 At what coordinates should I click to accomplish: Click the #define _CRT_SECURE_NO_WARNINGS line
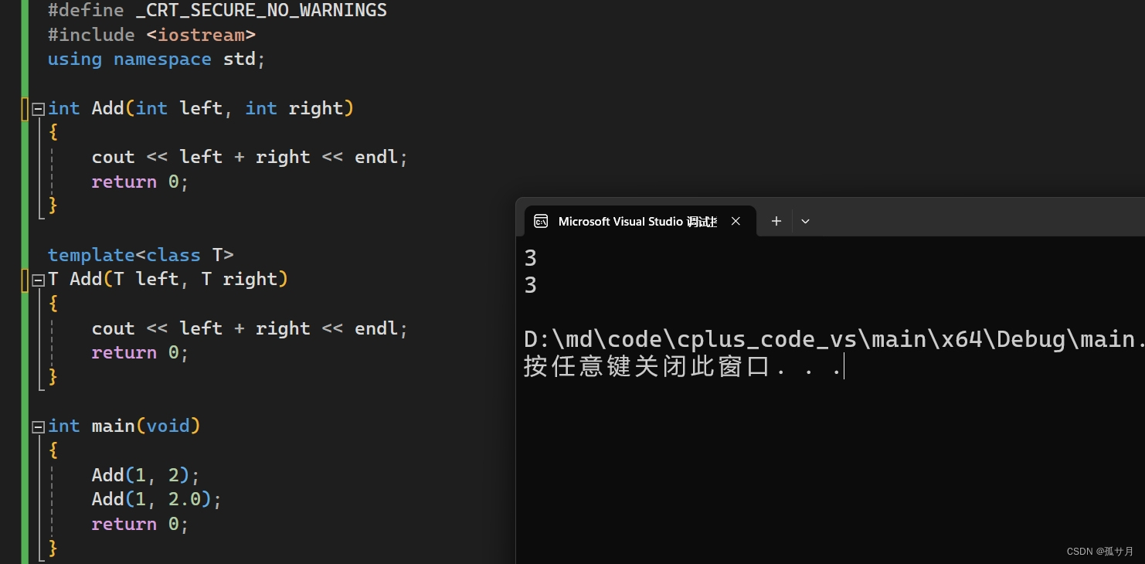[217, 11]
